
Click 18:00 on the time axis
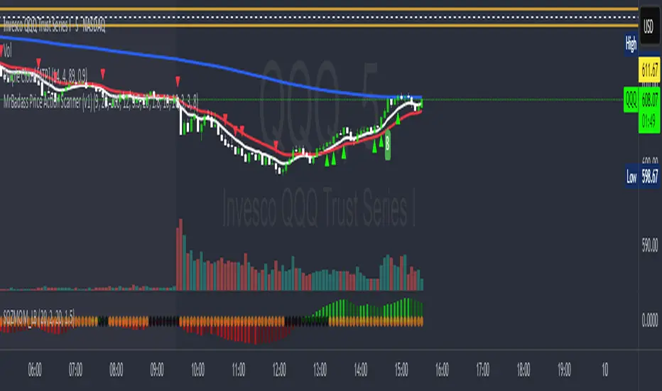tap(523, 370)
